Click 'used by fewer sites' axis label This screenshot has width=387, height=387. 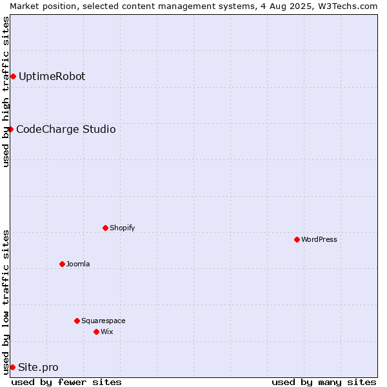click(x=66, y=382)
